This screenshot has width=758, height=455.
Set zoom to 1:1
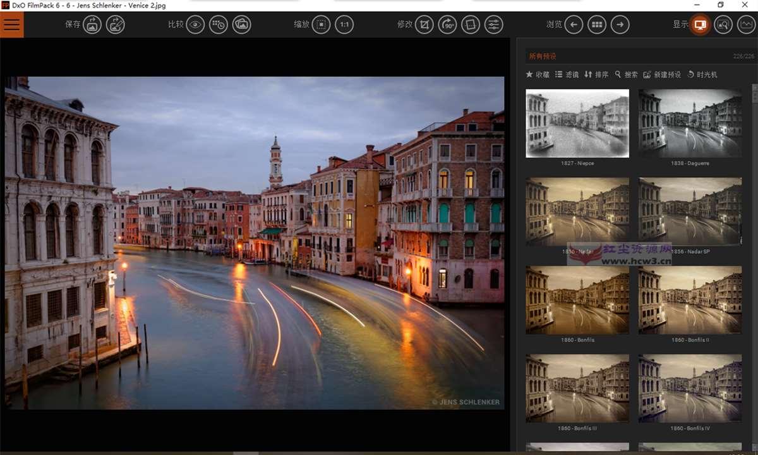(x=344, y=25)
